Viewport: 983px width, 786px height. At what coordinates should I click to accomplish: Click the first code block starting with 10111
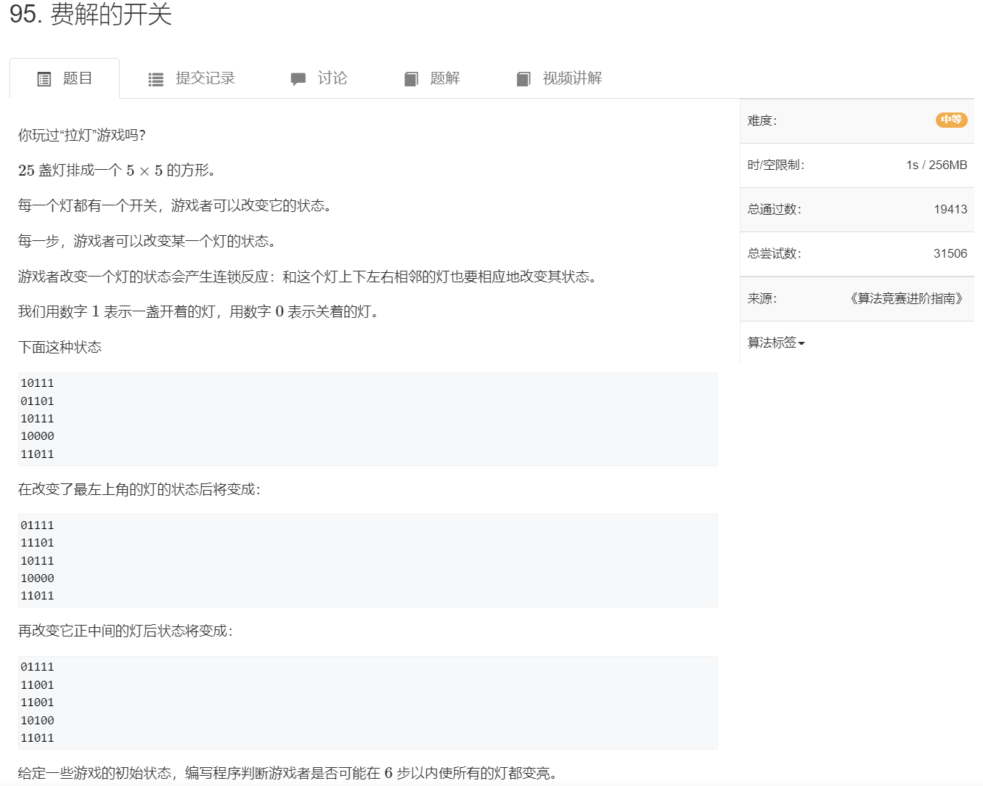coord(368,419)
